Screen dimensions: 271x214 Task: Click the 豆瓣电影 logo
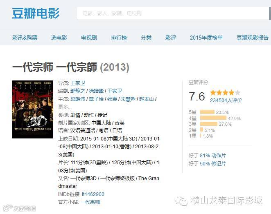36,13
